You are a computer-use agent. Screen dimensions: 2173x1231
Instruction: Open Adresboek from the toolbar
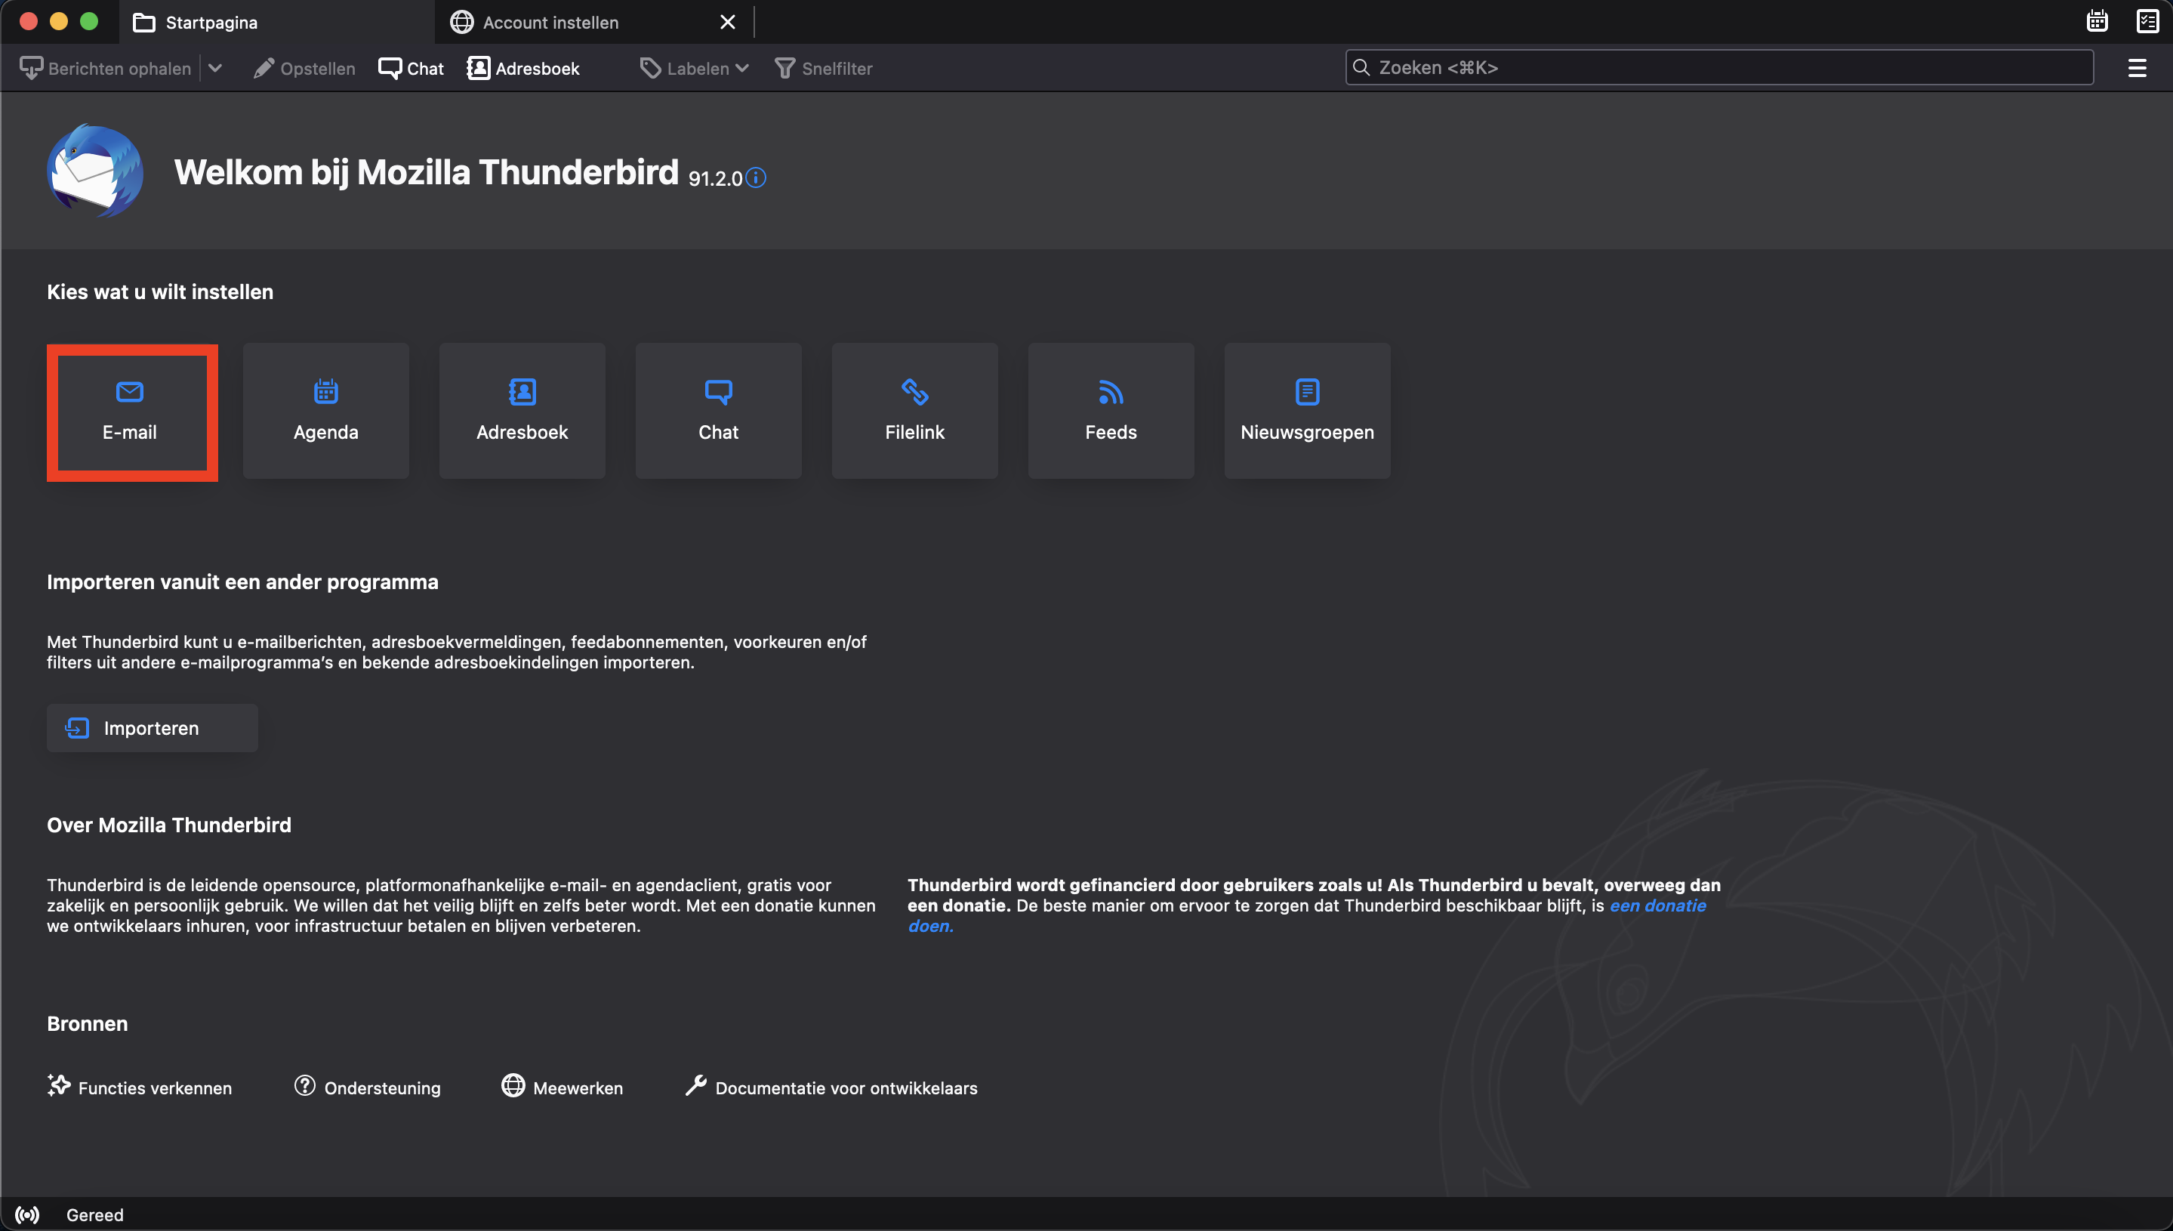[523, 69]
